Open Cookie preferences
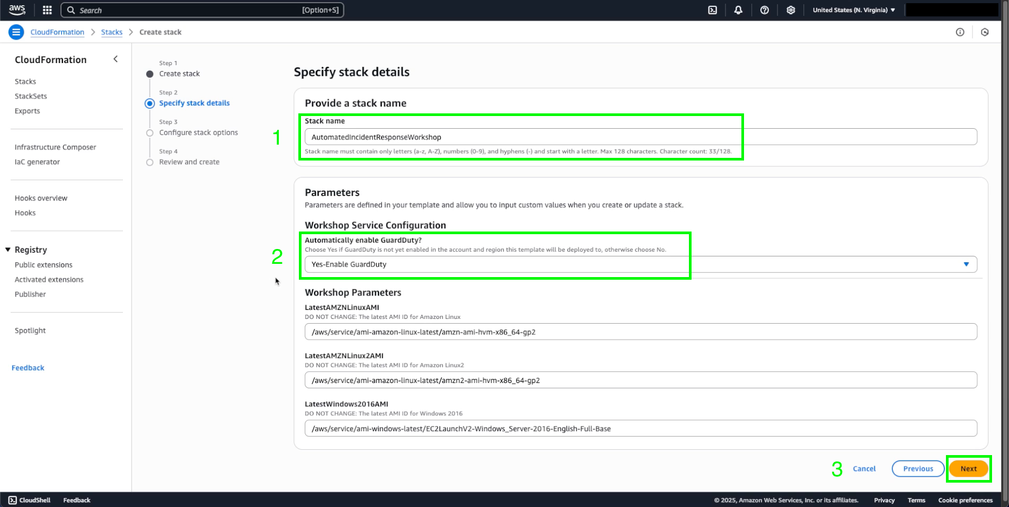The width and height of the screenshot is (1009, 507). pos(965,500)
